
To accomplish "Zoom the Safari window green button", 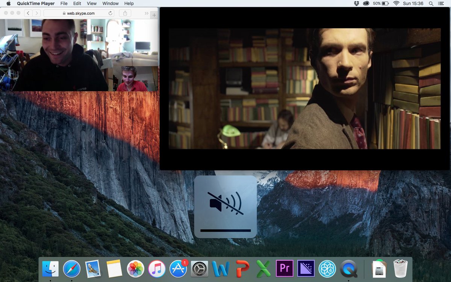I will [x=19, y=13].
